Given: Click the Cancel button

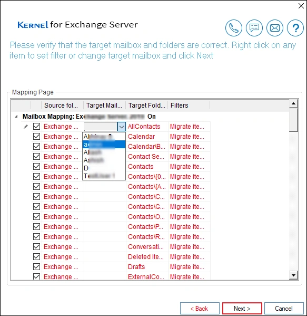Looking at the screenshot, I should pyautogui.click(x=284, y=308).
